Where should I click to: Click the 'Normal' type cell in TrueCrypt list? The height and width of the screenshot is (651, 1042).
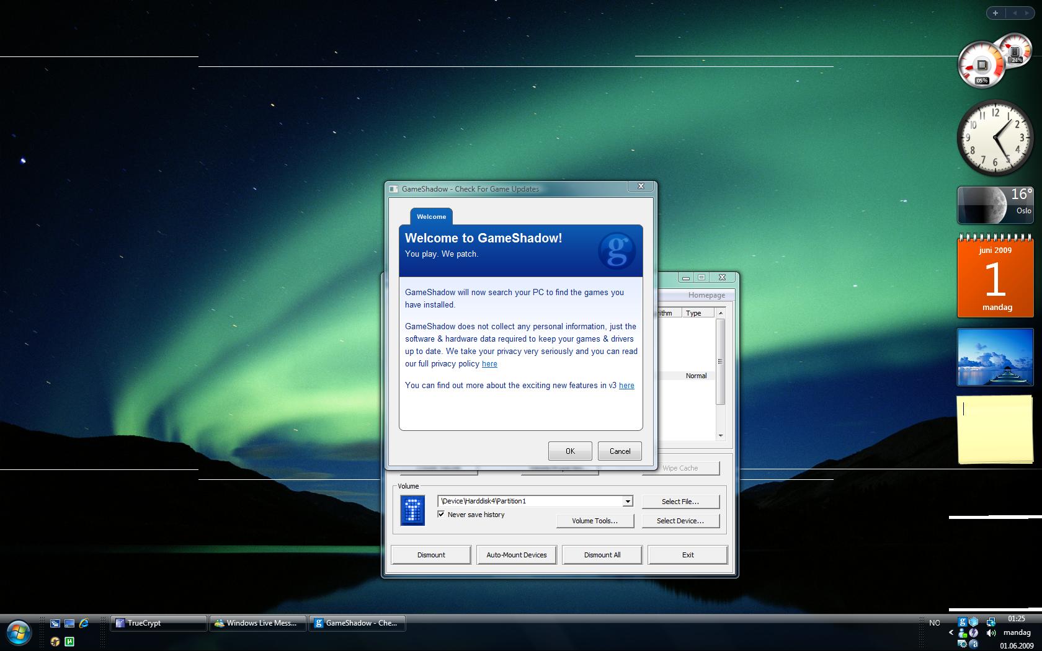696,376
